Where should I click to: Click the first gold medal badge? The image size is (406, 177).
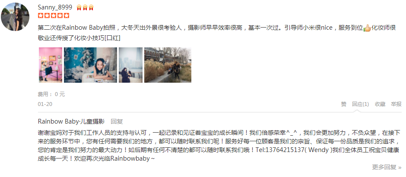[79, 7]
